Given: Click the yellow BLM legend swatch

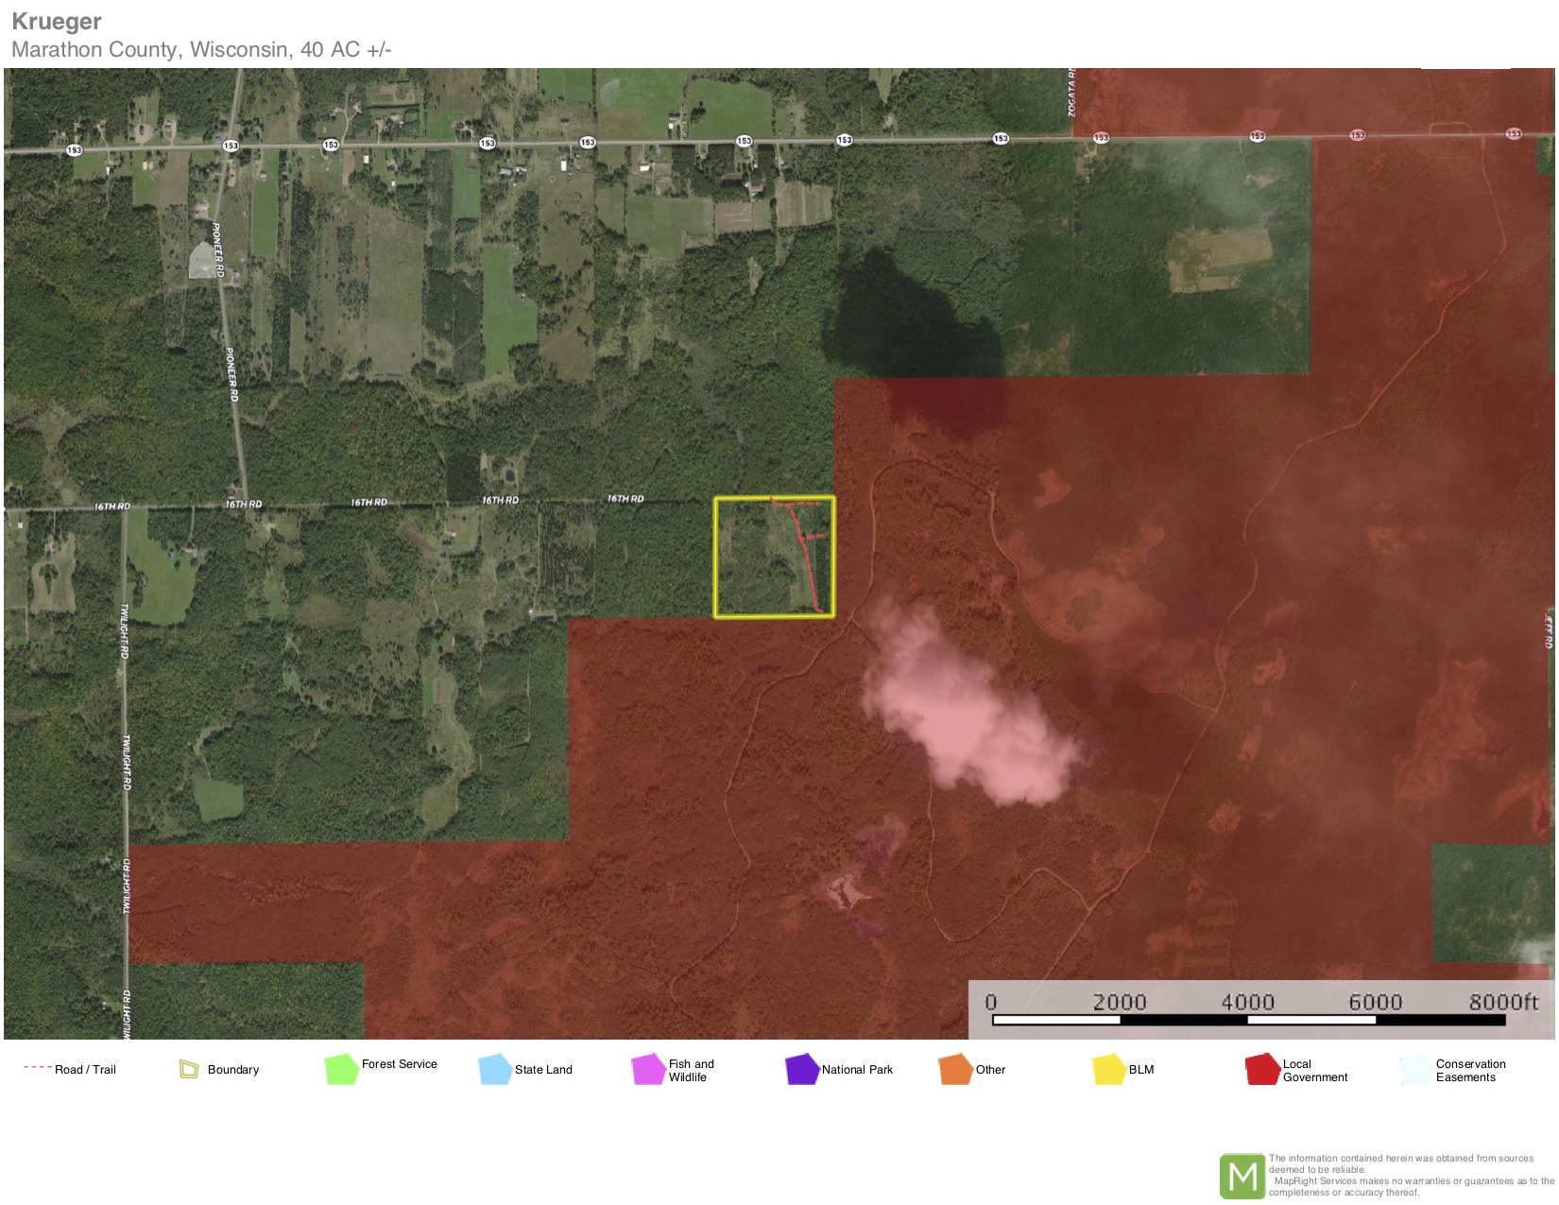Looking at the screenshot, I should point(1108,1069).
